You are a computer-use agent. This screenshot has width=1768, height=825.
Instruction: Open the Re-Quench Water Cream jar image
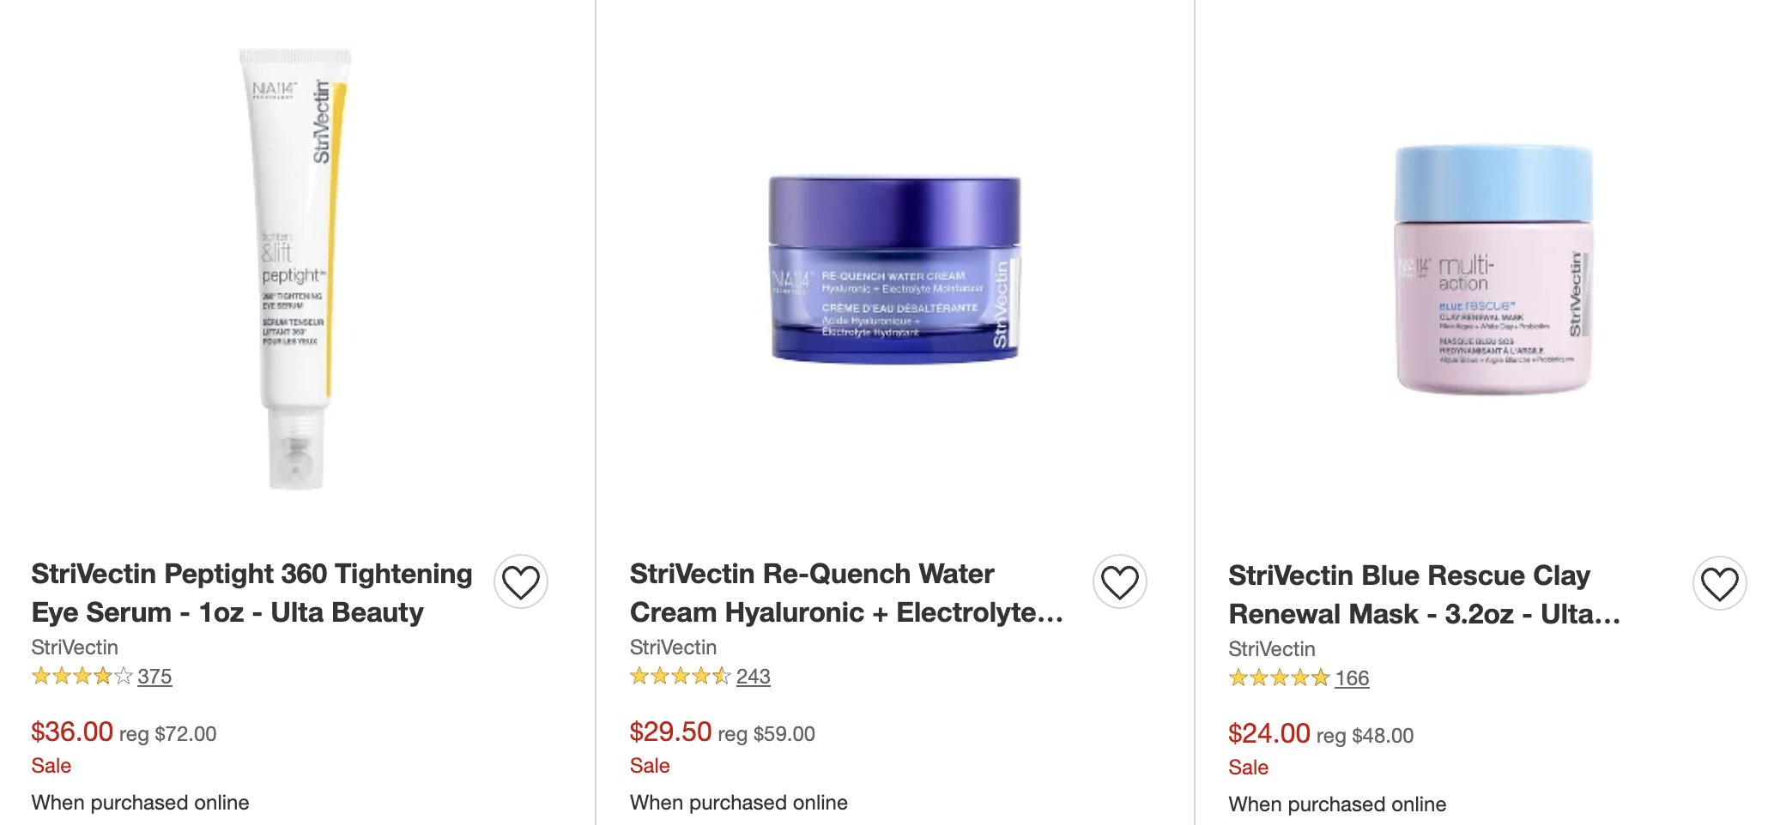point(894,269)
